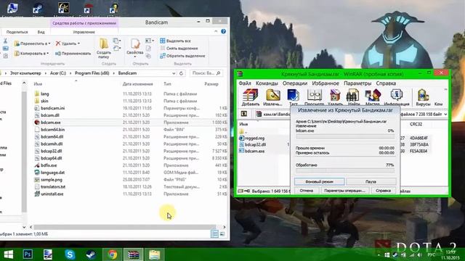Open the Файл menu in WinRAR
This screenshot has width=465, height=261.
[x=245, y=83]
